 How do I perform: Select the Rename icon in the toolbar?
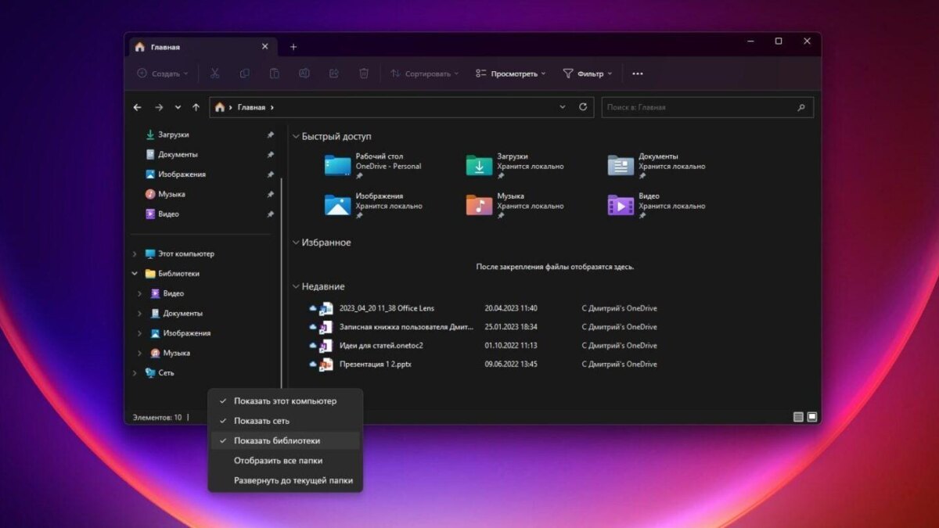coord(304,73)
